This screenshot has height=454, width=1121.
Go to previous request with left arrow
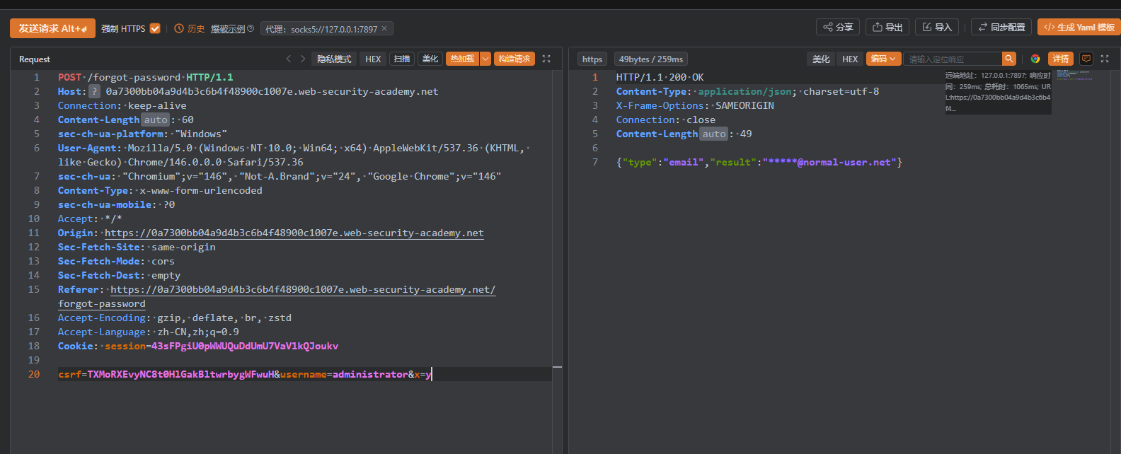point(289,59)
